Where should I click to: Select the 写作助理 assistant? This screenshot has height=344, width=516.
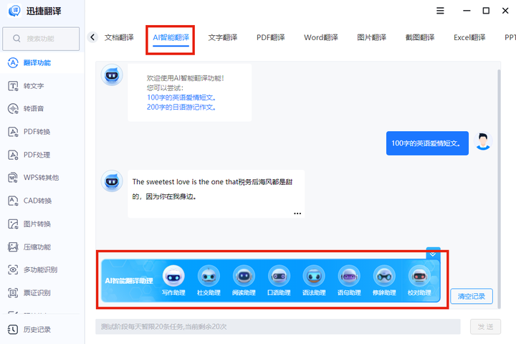click(173, 280)
